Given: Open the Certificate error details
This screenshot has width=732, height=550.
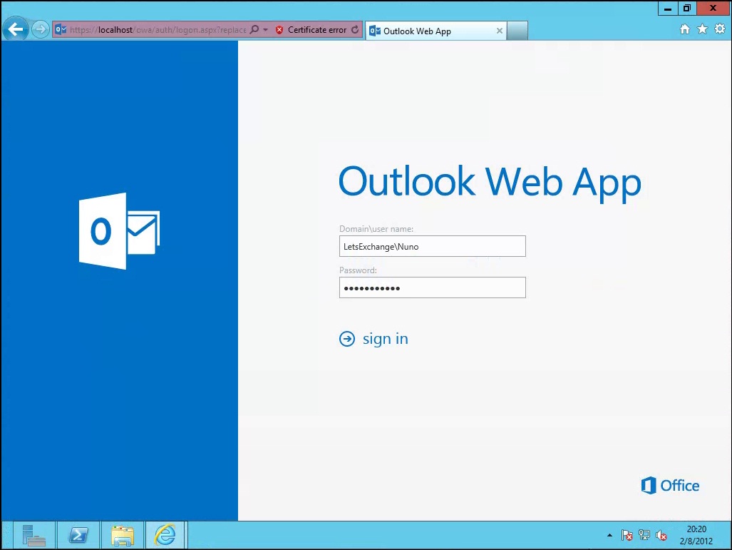Looking at the screenshot, I should point(317,30).
